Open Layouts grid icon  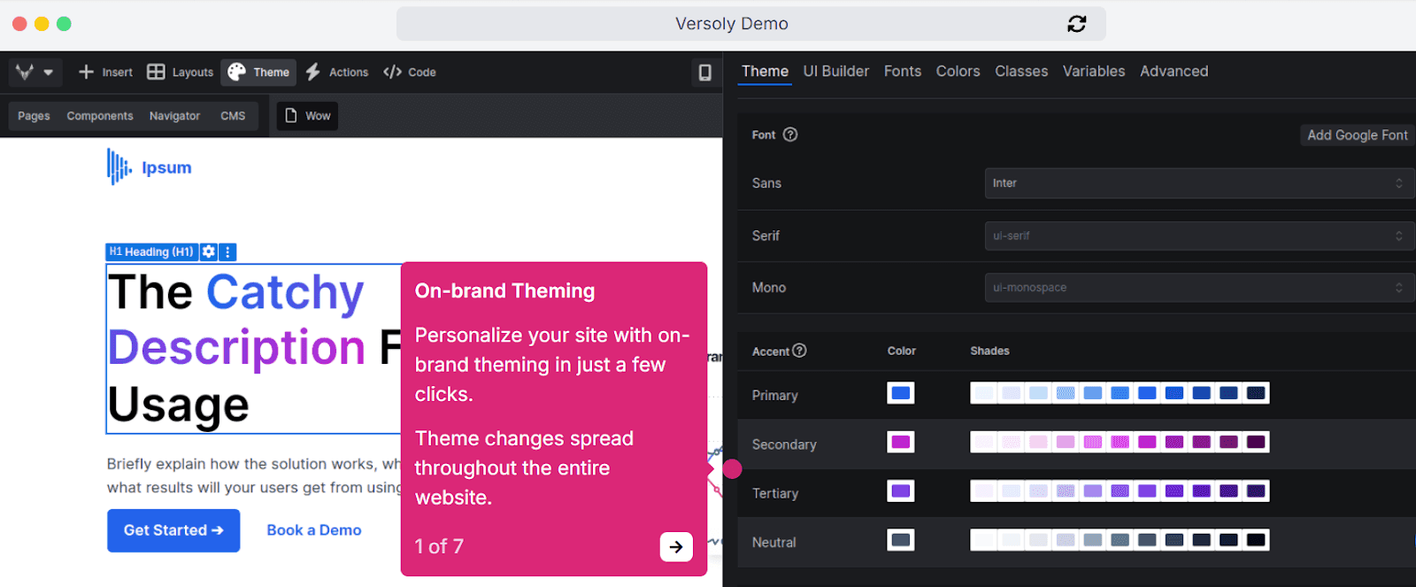(x=156, y=72)
